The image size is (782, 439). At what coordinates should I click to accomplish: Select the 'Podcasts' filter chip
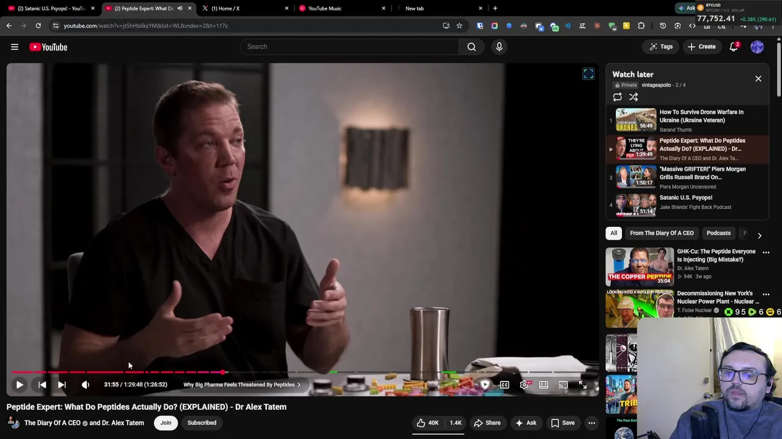(718, 233)
